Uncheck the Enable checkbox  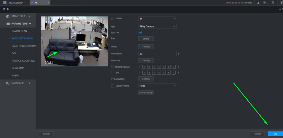113,18
